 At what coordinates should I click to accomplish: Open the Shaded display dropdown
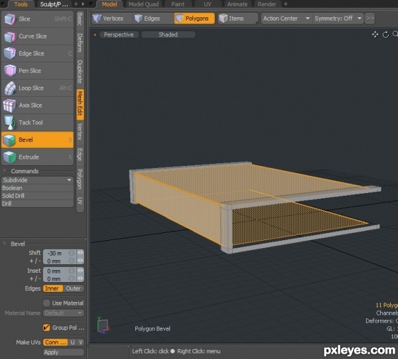pos(168,35)
